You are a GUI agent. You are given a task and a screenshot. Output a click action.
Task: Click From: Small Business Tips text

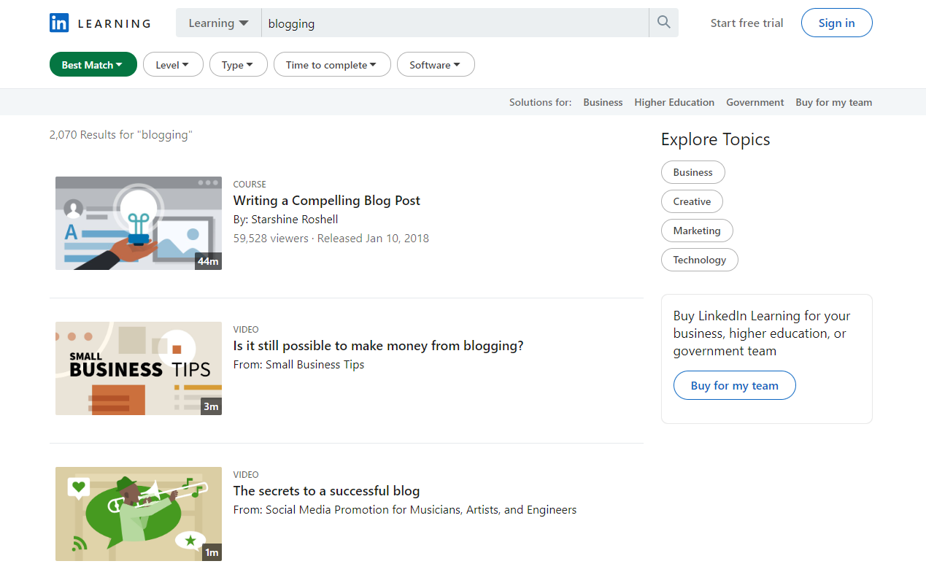click(298, 364)
